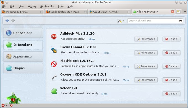Screen dimensions: 188x108
Task: Select the Oxygen KDE Options 3.5.1 title
Action: pos(83,74)
